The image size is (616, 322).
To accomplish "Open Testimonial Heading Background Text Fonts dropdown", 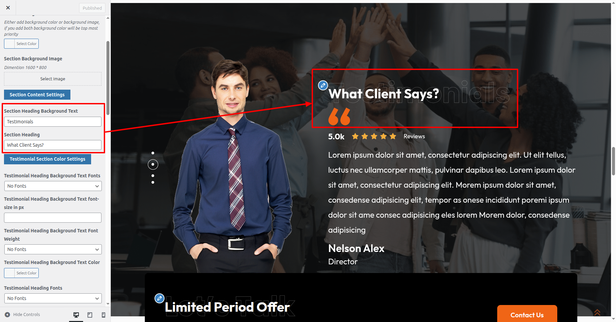I will tap(53, 186).
